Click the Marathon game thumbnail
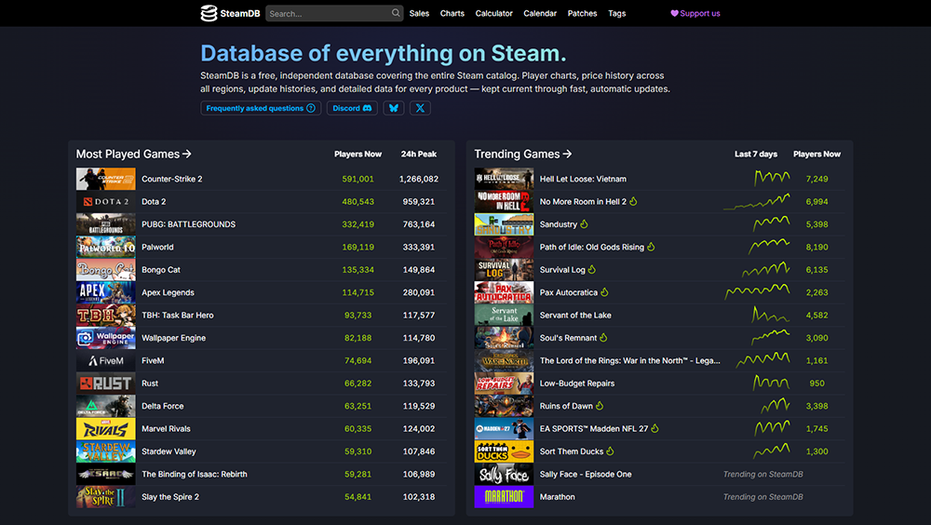Image resolution: width=931 pixels, height=525 pixels. pyautogui.click(x=504, y=497)
